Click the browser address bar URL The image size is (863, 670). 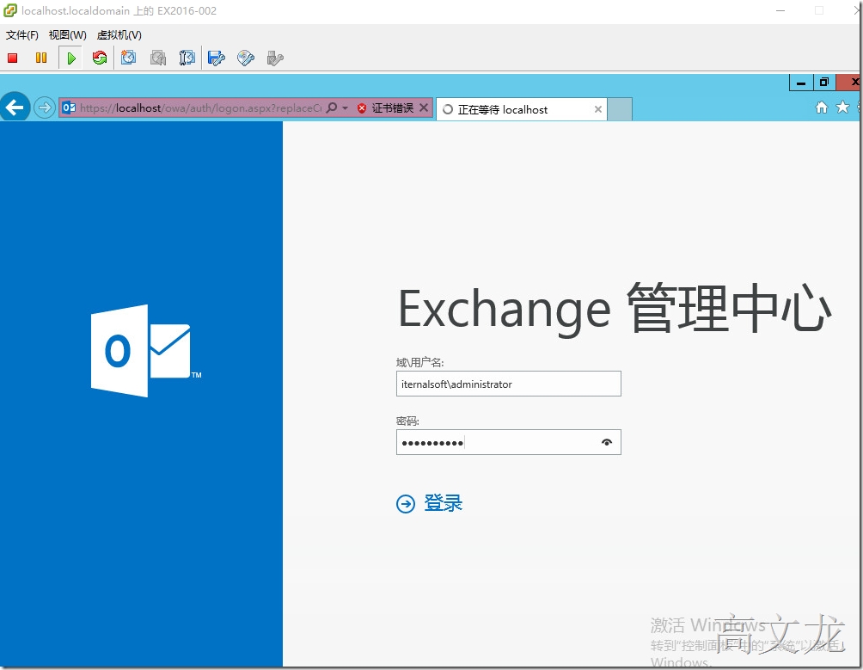pyautogui.click(x=200, y=108)
